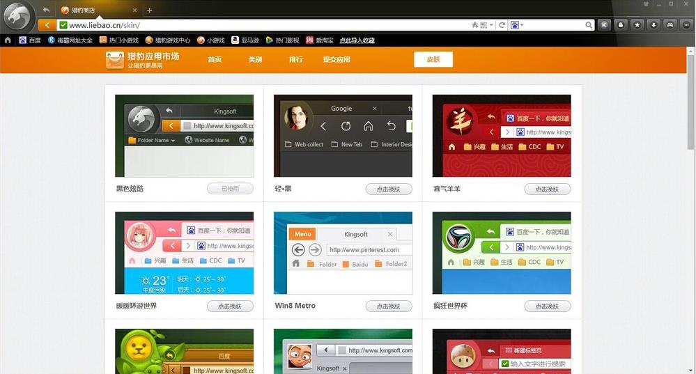The height and width of the screenshot is (374, 696).
Task: Reload the page with the refresh icon
Action: click(502, 25)
